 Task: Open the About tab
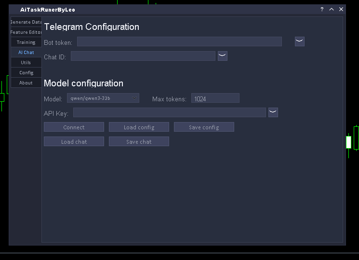(26, 83)
